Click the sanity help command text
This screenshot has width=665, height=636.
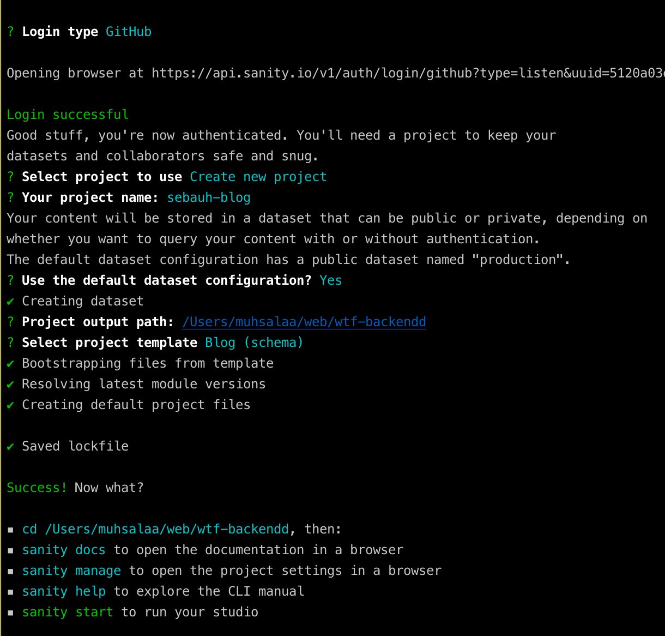[64, 591]
